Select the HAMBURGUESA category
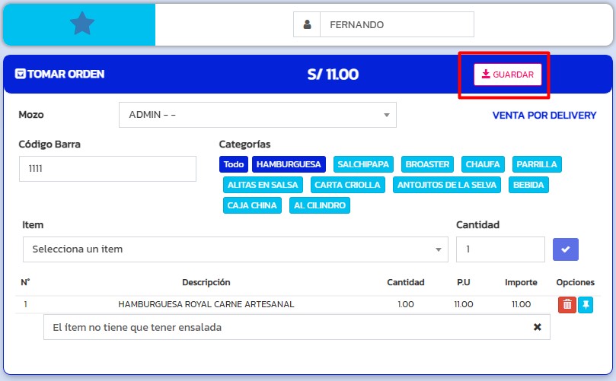The width and height of the screenshot is (616, 381). tap(288, 164)
